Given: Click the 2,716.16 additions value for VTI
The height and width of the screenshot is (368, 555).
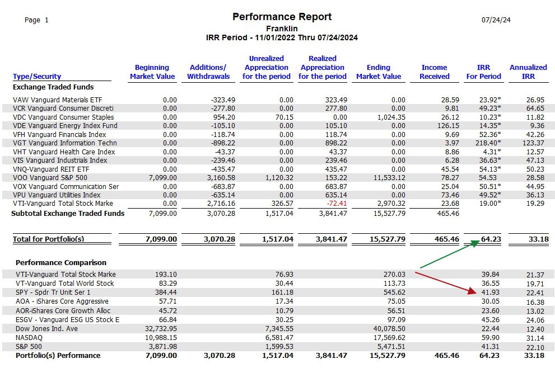Looking at the screenshot, I should [x=221, y=204].
